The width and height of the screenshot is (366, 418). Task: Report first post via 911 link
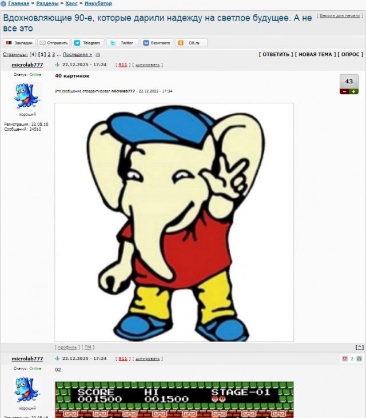[x=123, y=65]
